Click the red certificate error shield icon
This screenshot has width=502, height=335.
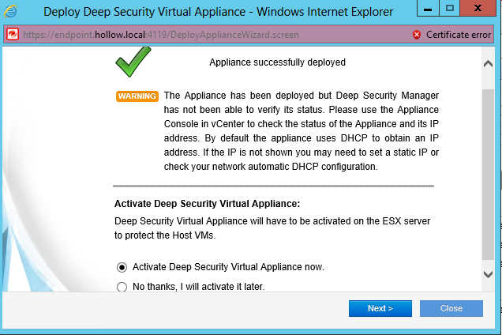[417, 35]
